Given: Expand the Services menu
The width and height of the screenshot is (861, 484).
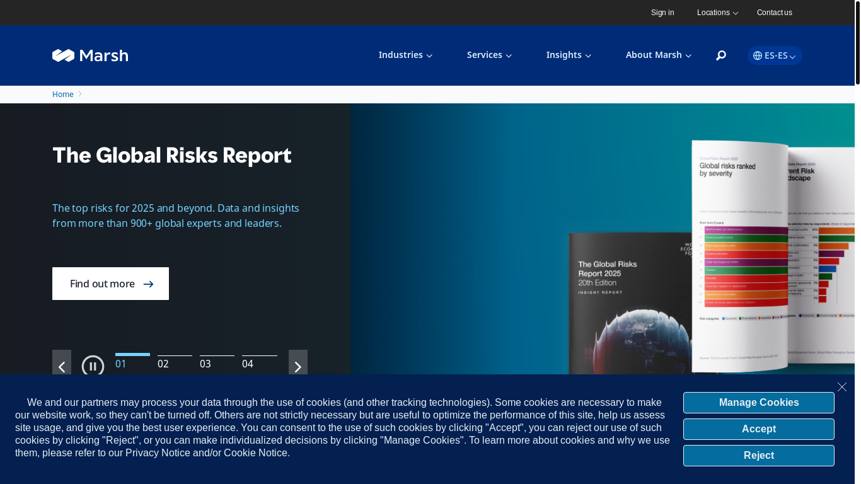Looking at the screenshot, I should (x=489, y=55).
